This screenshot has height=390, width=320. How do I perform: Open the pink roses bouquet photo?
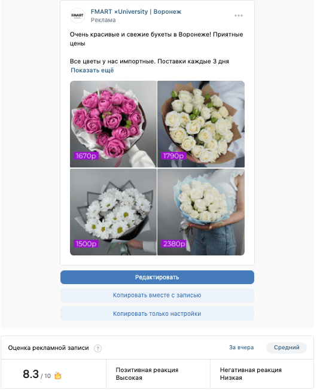pos(114,124)
